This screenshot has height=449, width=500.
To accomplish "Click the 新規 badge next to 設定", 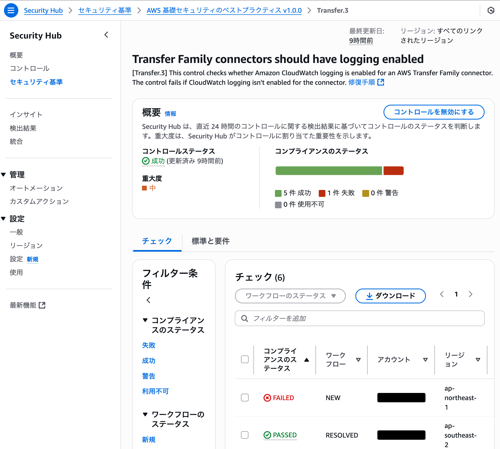I will pos(33,259).
